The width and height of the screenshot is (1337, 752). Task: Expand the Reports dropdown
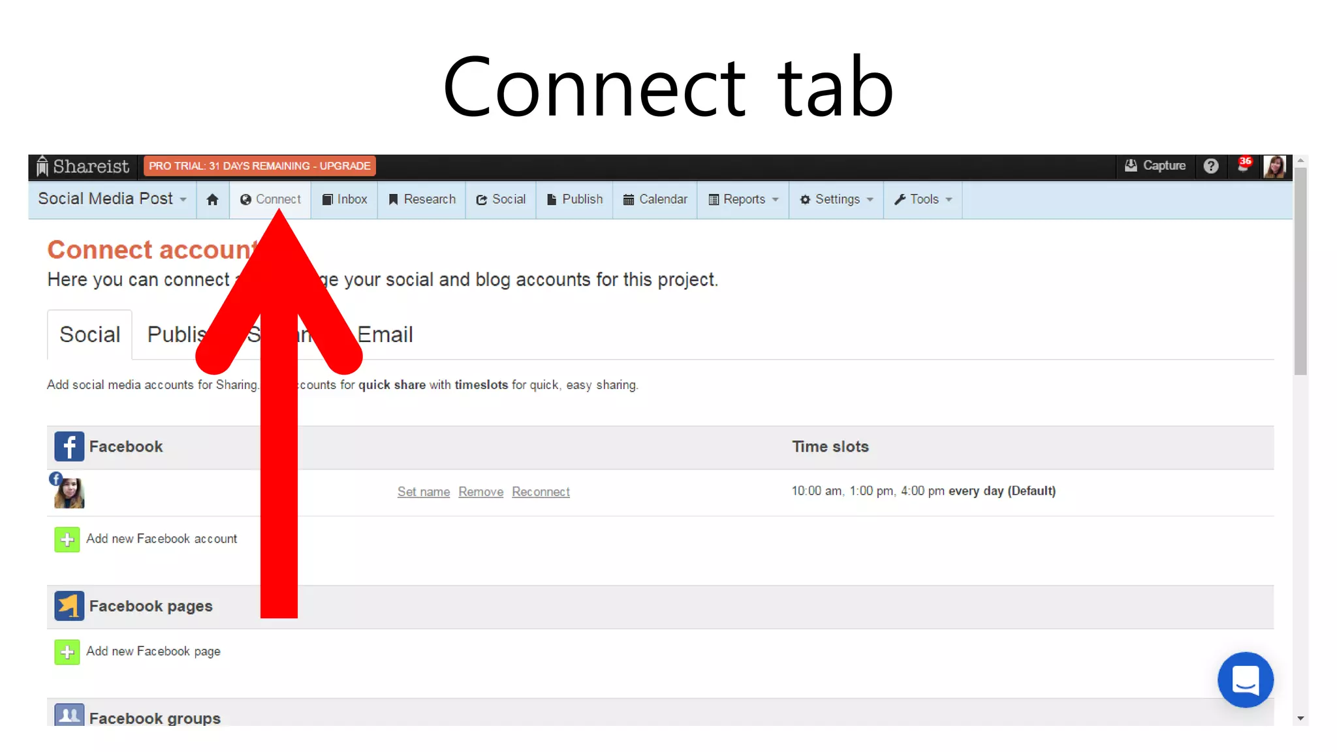(x=744, y=200)
